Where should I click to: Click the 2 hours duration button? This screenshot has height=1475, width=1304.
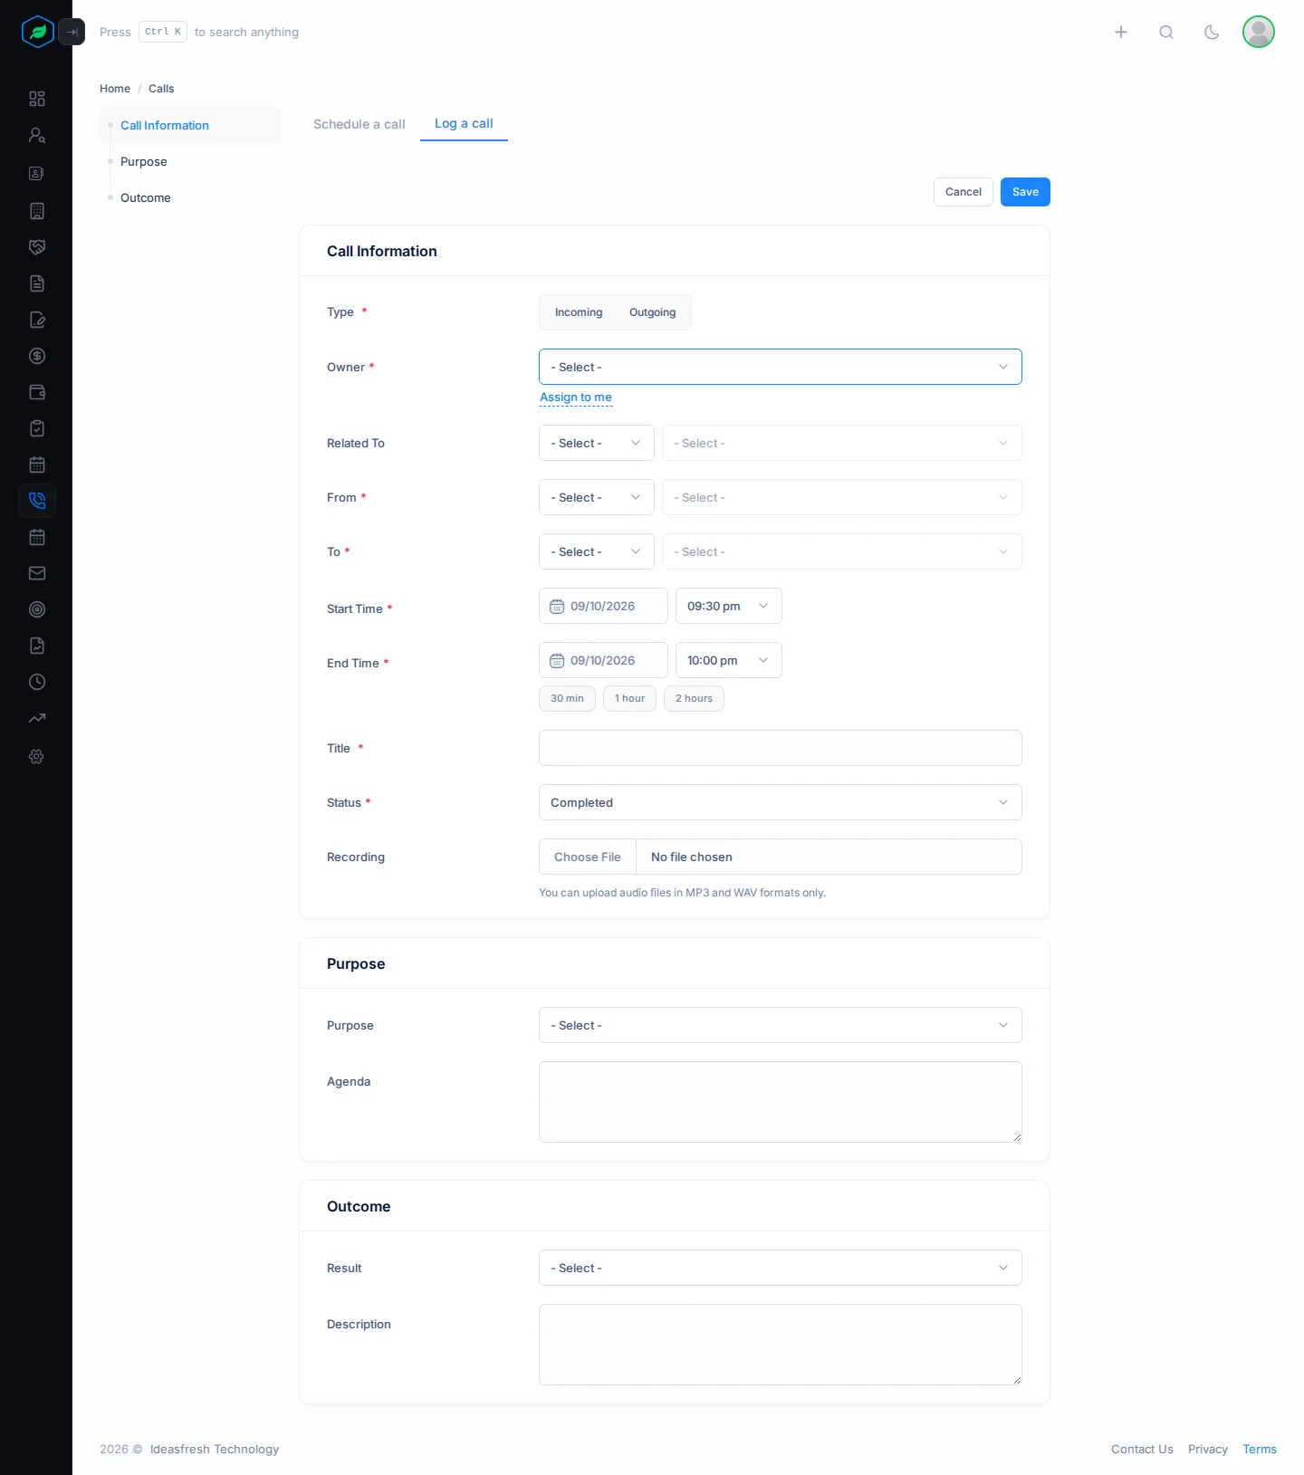tap(694, 698)
